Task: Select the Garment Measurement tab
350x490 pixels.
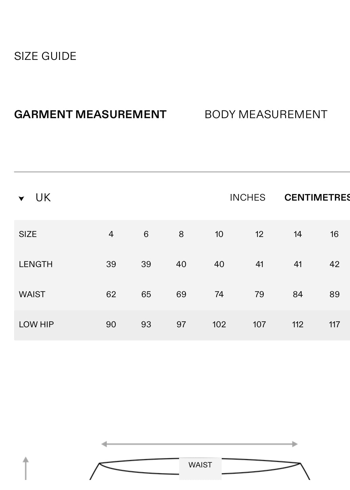Action: pos(90,114)
